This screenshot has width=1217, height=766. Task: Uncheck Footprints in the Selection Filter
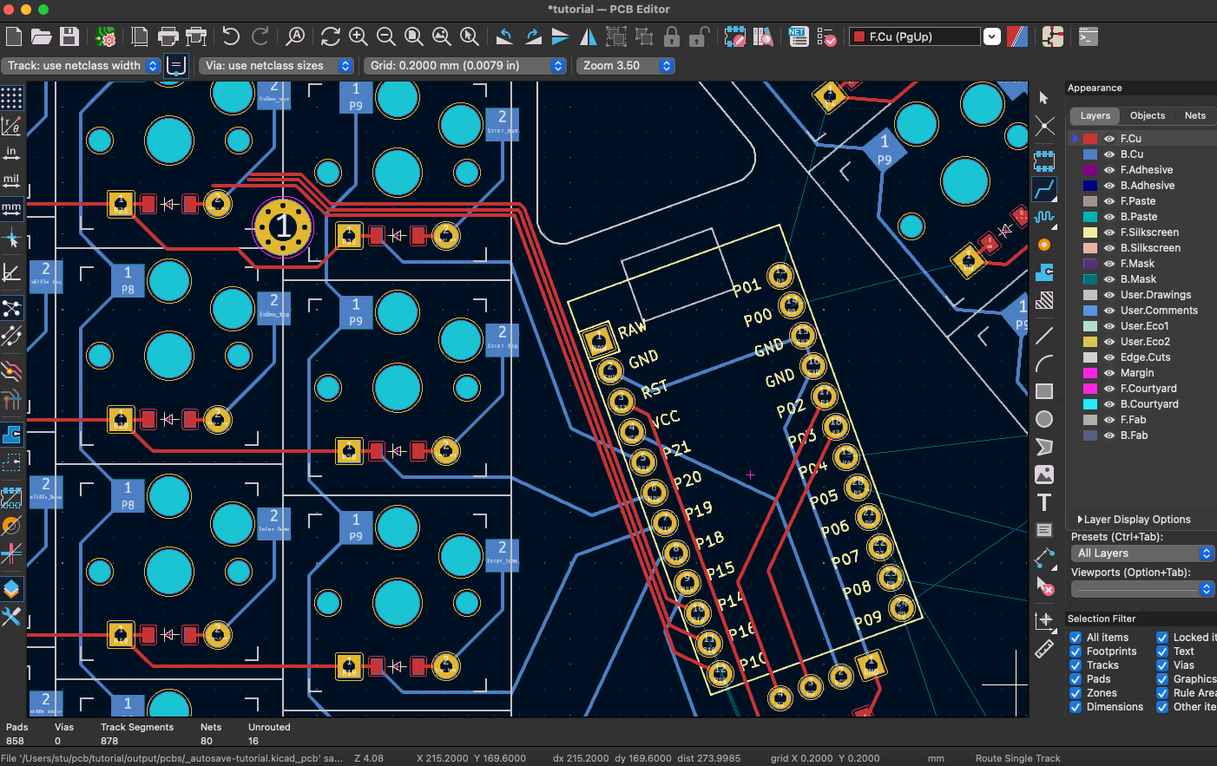[1074, 651]
